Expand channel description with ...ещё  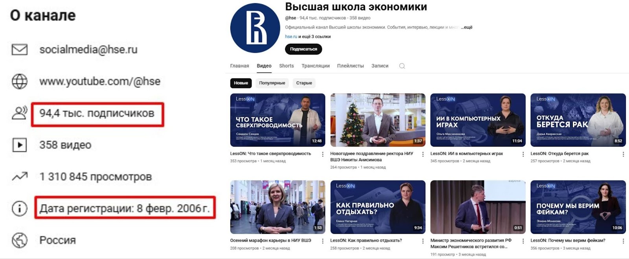pyautogui.click(x=467, y=27)
